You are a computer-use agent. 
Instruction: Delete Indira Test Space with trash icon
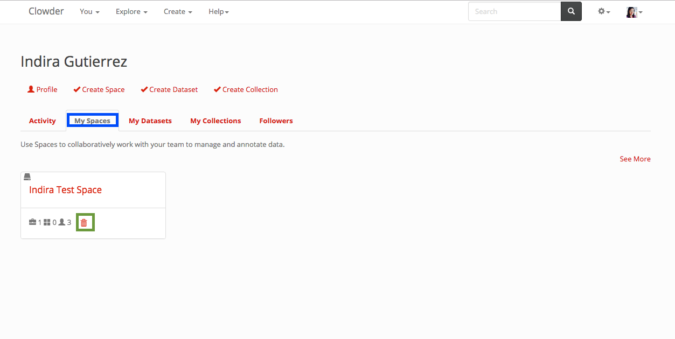click(x=83, y=222)
